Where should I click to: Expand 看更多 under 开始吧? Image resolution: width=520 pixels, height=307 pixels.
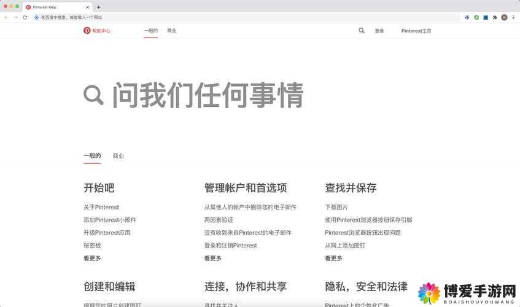[92, 258]
